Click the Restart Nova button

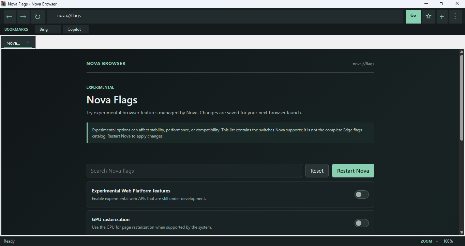point(353,171)
